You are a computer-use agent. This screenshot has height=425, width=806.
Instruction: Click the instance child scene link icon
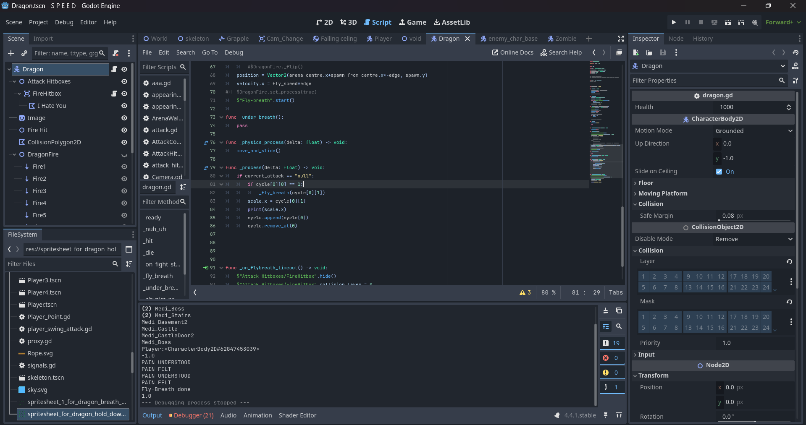coord(24,53)
